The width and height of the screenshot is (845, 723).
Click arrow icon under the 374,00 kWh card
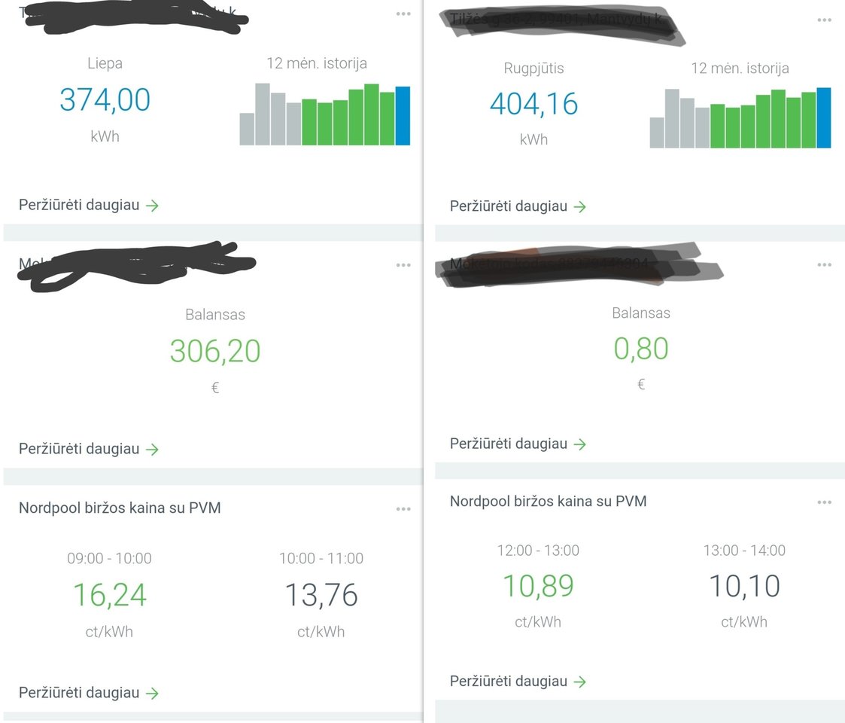153,206
